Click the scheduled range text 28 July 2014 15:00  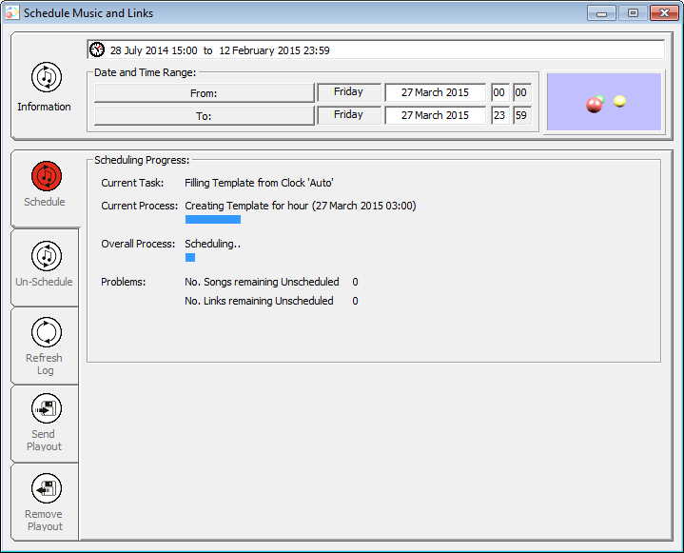(153, 50)
